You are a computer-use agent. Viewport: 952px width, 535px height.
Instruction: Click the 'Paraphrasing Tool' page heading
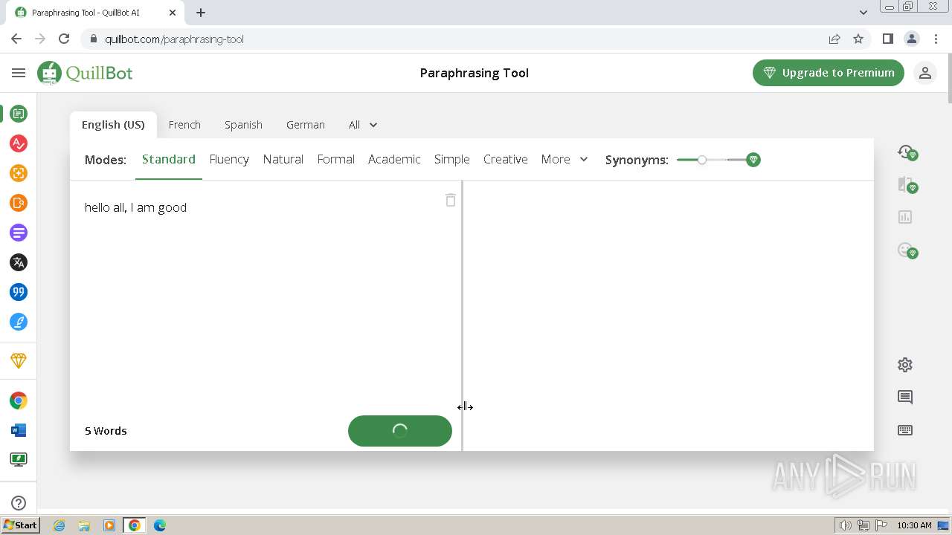point(475,73)
